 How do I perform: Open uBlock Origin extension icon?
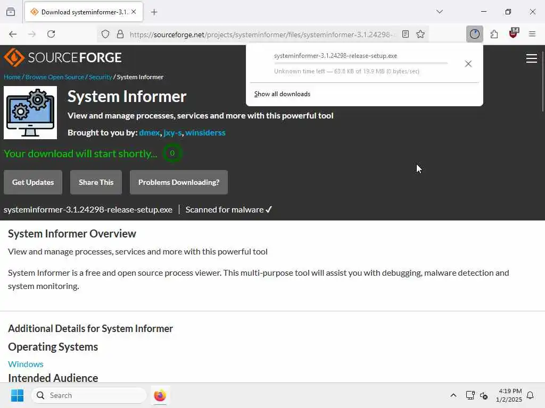514,33
